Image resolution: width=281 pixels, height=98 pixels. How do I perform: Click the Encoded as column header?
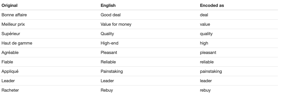[x=212, y=5]
